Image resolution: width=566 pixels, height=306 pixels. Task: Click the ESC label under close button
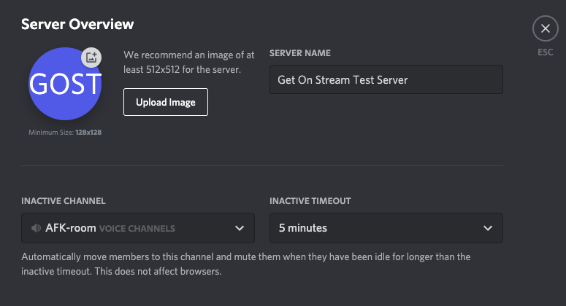pyautogui.click(x=545, y=52)
